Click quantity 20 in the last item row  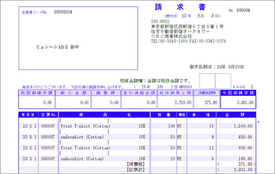click(x=173, y=159)
